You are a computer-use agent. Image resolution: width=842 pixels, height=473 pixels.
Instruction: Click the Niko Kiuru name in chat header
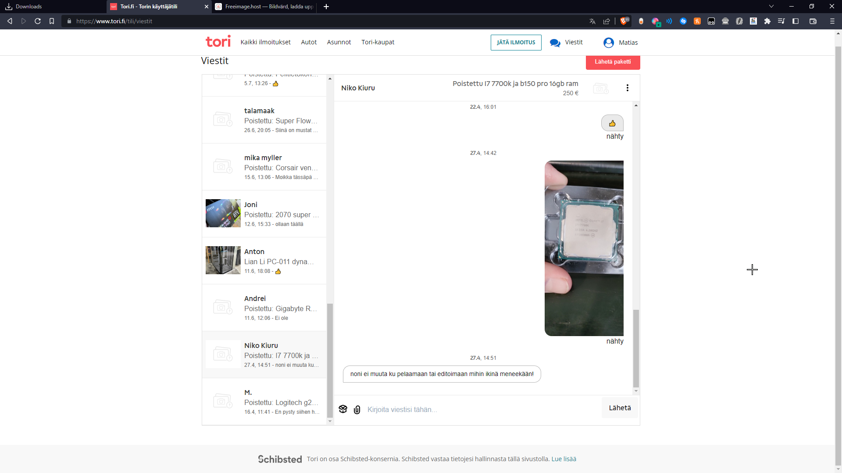(358, 88)
